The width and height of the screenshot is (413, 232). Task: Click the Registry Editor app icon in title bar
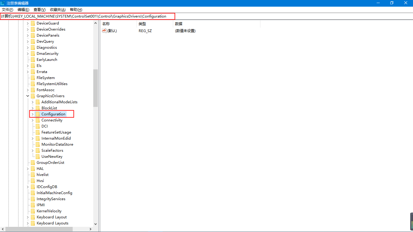point(3,3)
